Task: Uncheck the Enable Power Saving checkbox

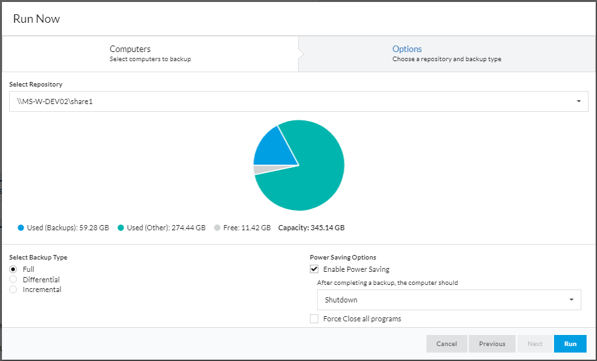Action: pyautogui.click(x=314, y=269)
